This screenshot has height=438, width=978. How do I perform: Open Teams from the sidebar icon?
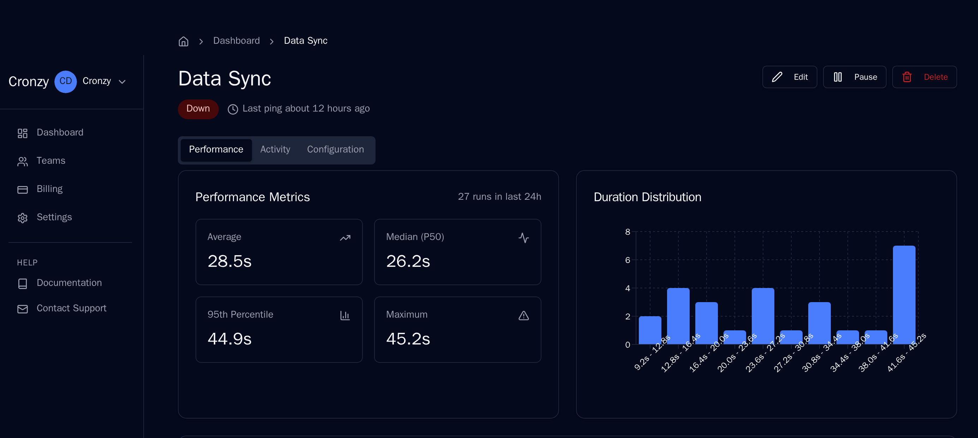click(22, 161)
